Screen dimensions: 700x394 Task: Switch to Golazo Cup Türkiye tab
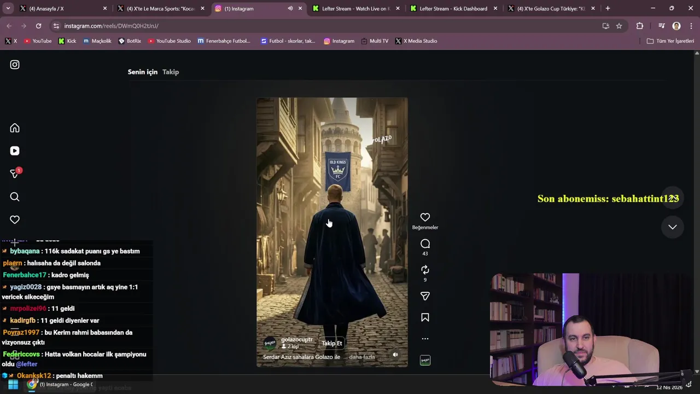tap(551, 8)
